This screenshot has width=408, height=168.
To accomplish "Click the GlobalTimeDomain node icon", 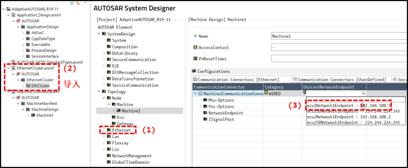I will [109, 162].
